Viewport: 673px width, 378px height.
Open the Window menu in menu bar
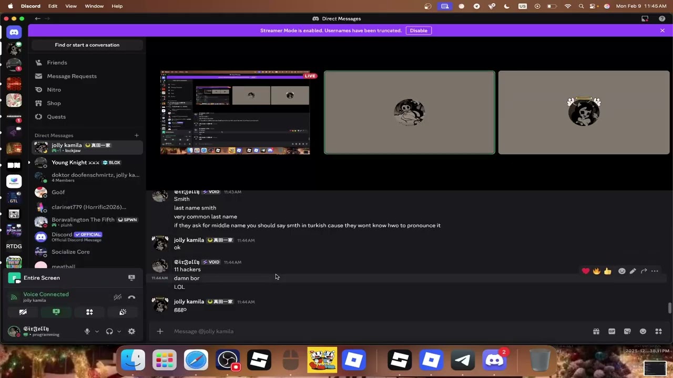[x=94, y=6]
